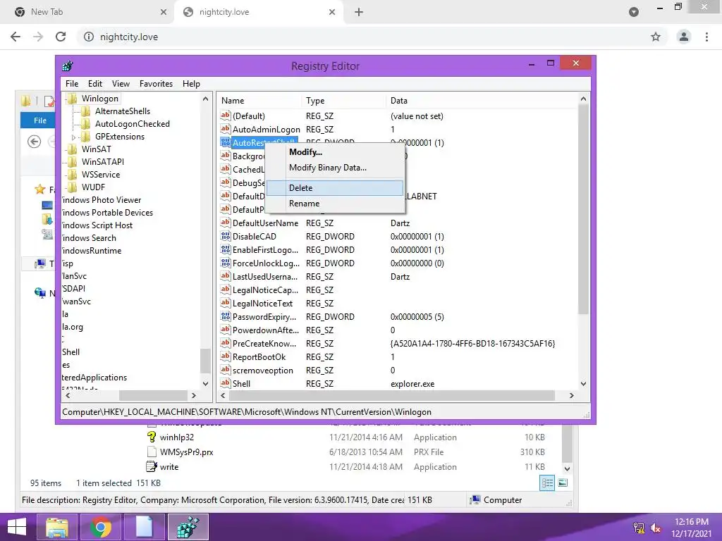Click the taskbar clock showing 12:16 PM
Screen dimensions: 722x541
click(x=691, y=522)
